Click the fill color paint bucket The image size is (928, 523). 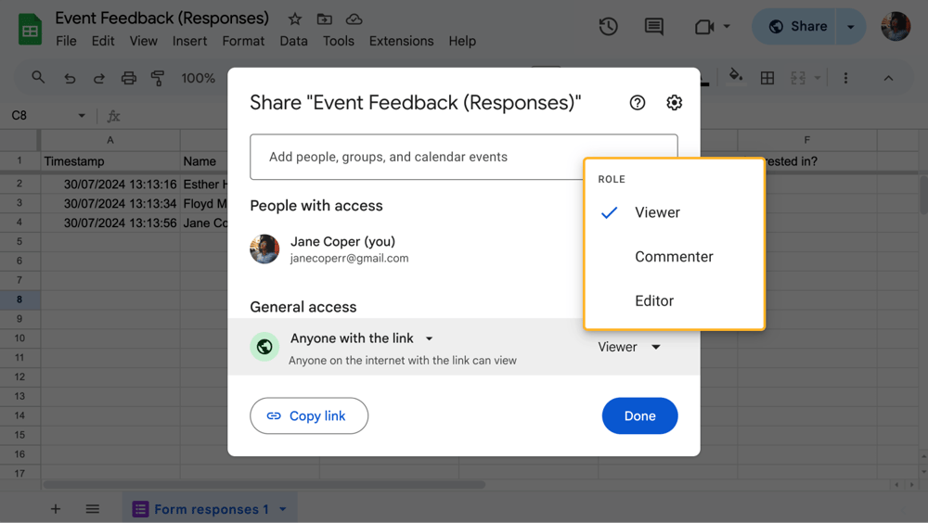point(736,77)
